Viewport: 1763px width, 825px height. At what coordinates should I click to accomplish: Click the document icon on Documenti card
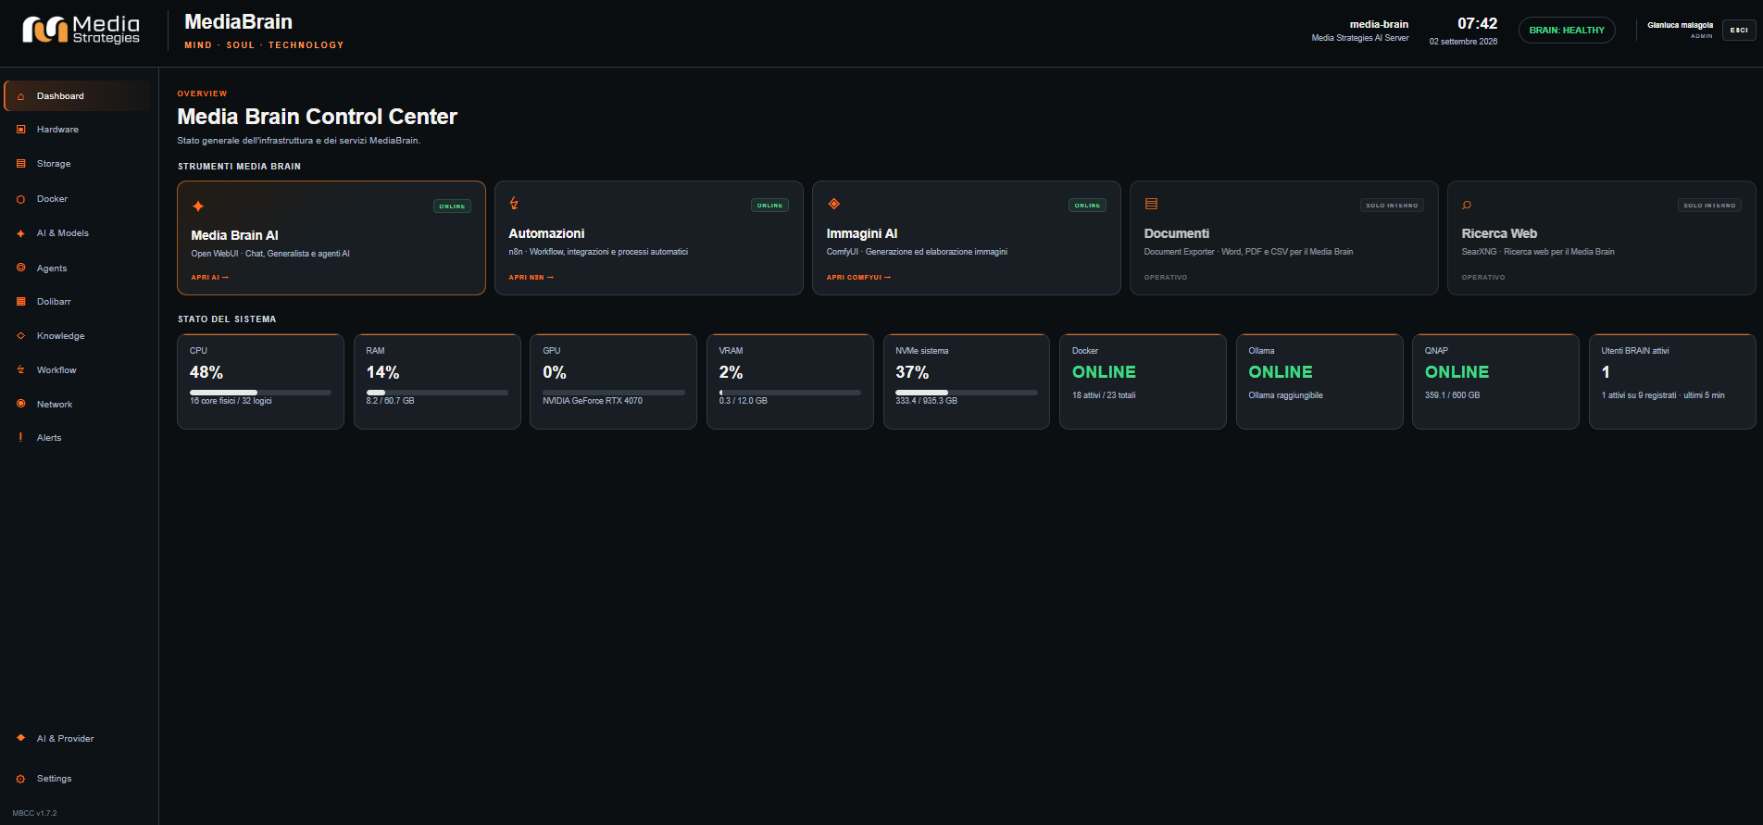tap(1151, 204)
